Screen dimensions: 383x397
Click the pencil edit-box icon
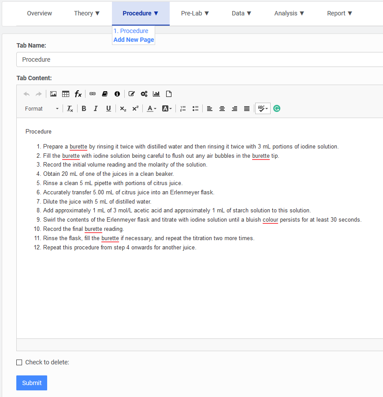(x=132, y=94)
